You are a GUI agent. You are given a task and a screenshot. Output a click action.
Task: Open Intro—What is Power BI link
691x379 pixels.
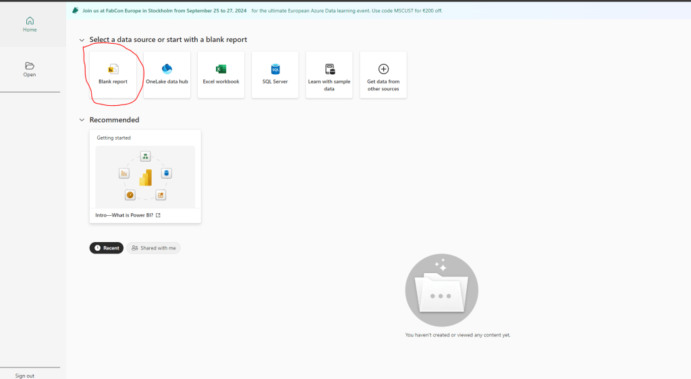125,215
